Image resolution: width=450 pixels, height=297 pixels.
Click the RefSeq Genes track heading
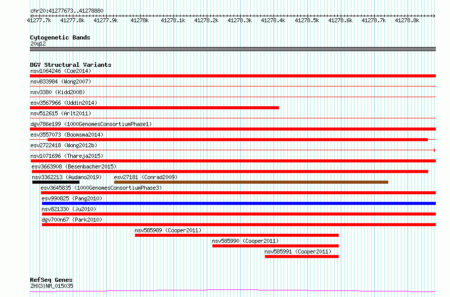[51, 280]
